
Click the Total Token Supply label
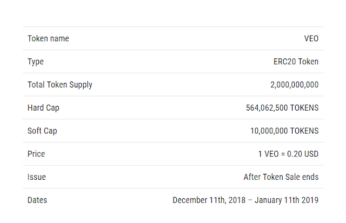(60, 85)
